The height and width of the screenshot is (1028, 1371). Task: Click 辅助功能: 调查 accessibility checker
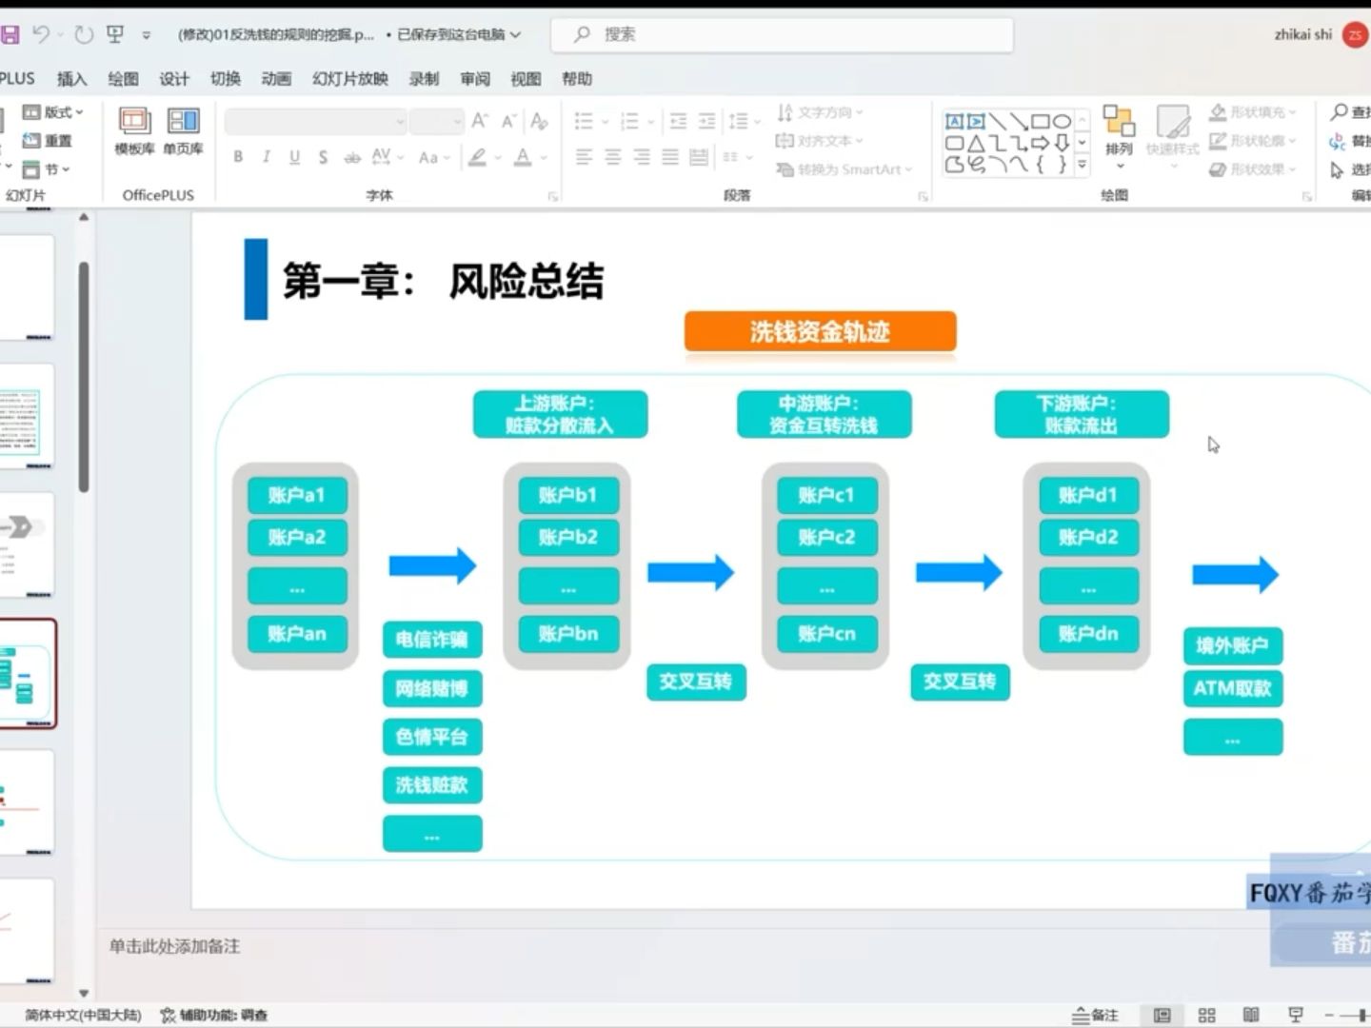tap(214, 1015)
